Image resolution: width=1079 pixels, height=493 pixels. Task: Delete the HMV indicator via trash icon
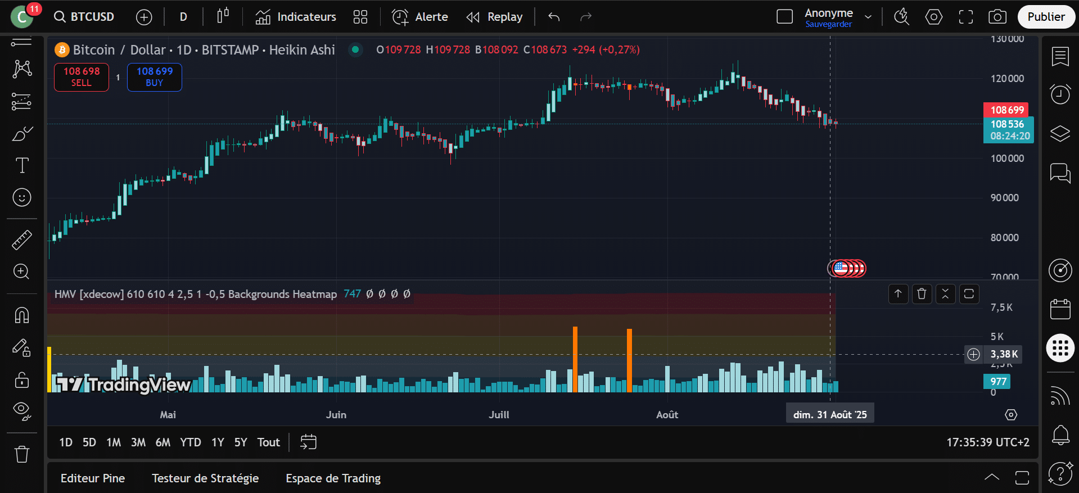point(922,294)
